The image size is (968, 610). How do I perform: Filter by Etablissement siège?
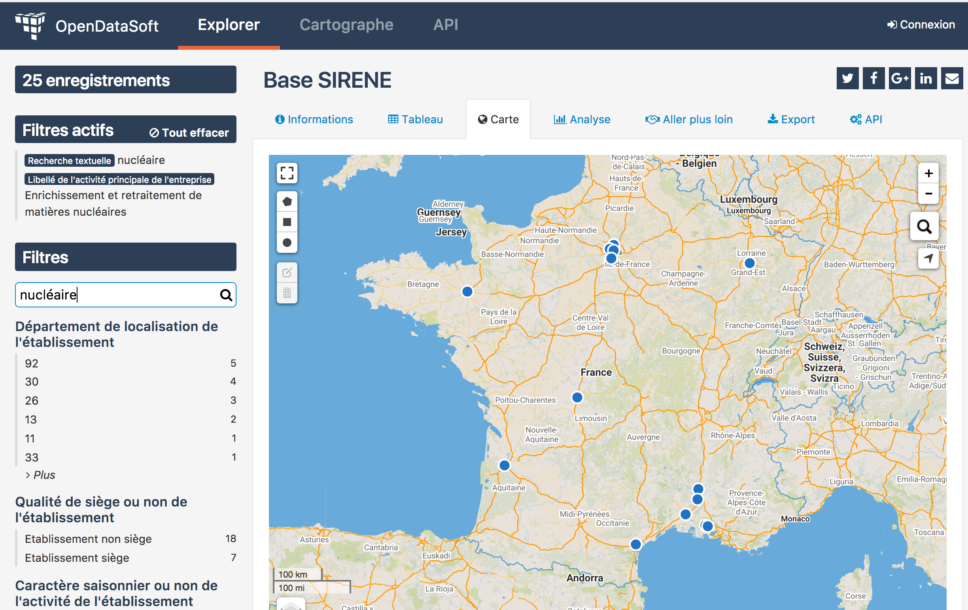pyautogui.click(x=77, y=557)
